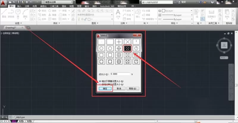238x123 pixels.
Task: Choose the circle-in-square with X point style
Action: [128, 62]
